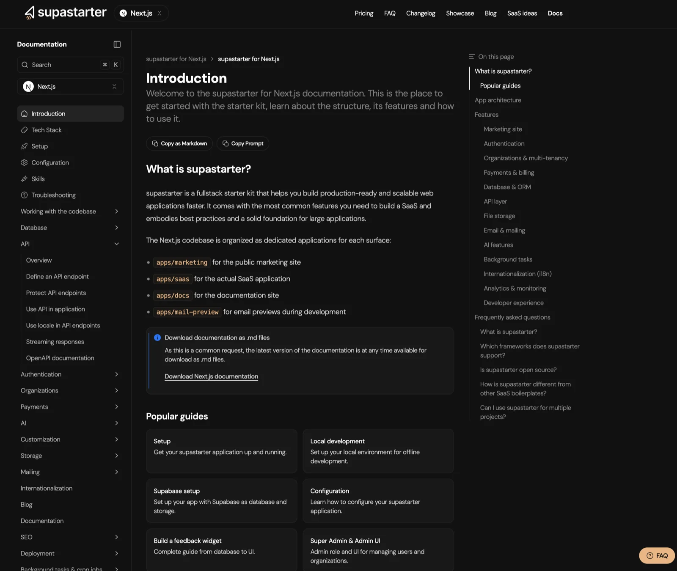Open the header Next.js framework selector
This screenshot has height=571, width=677.
[x=141, y=13]
